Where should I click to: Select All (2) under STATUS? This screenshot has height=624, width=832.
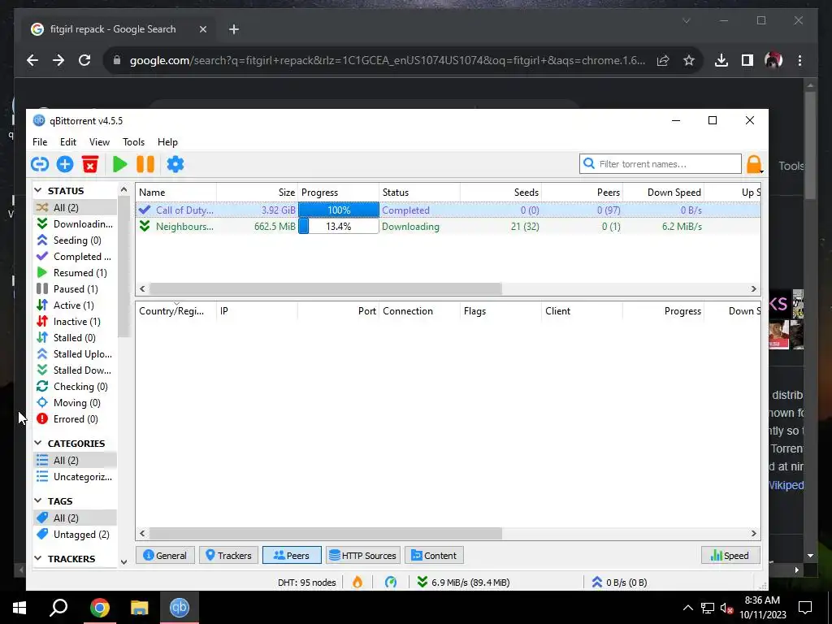click(x=75, y=207)
